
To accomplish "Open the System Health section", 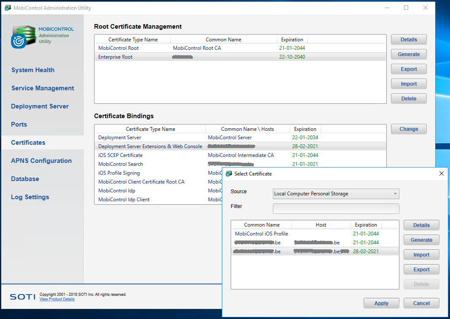I will (x=33, y=70).
